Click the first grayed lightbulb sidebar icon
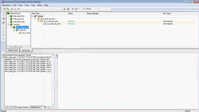This screenshot has height=112, width=199. (3, 28)
